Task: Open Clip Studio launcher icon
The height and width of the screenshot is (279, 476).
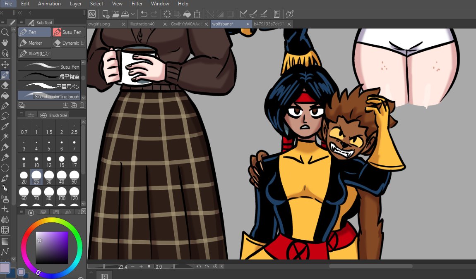Action: pos(92,14)
